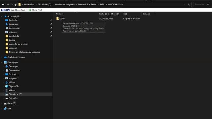
Task: Select Red in the navigation pane
Action: click(9, 109)
